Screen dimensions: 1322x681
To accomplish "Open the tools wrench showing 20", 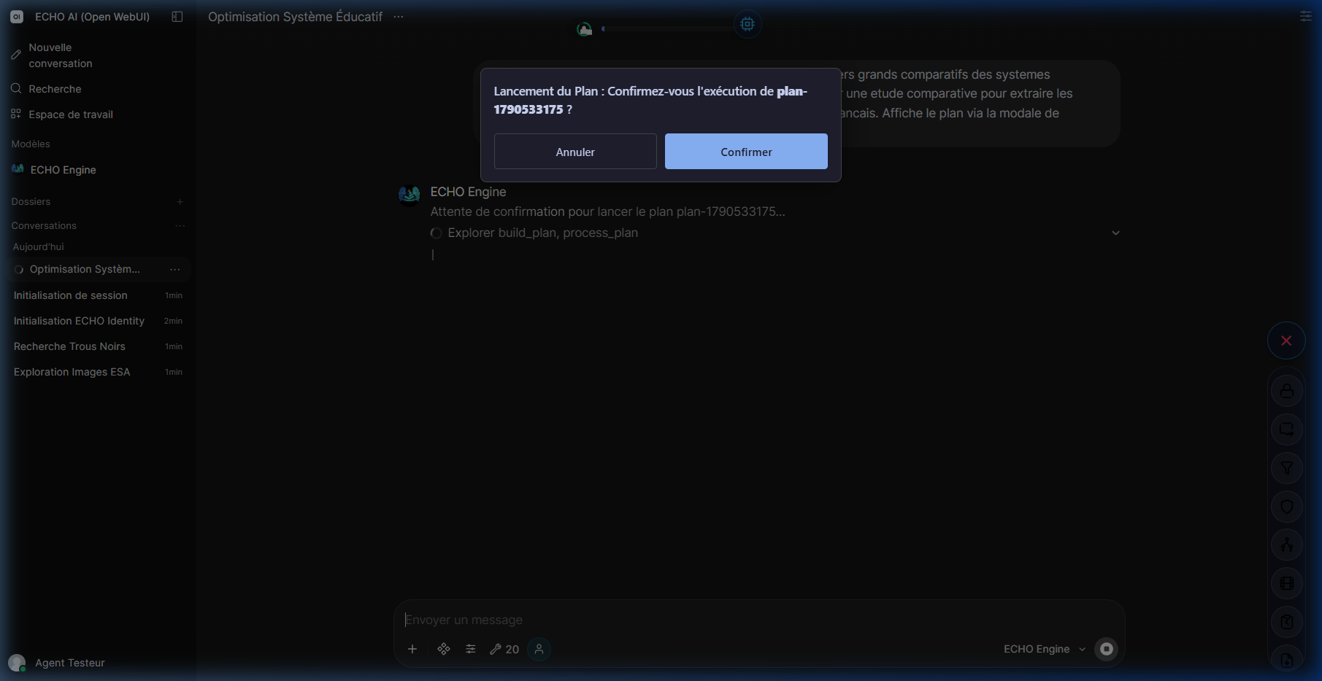I will pyautogui.click(x=504, y=649).
